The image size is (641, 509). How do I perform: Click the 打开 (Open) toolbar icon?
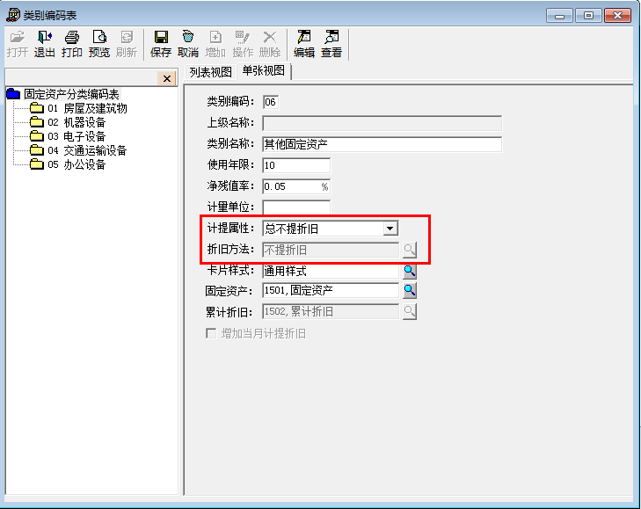point(18,44)
